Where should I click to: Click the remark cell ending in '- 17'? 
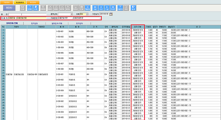pos(198,116)
